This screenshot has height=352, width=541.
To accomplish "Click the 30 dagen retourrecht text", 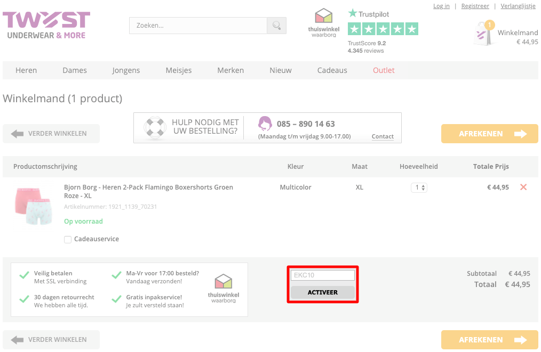I will pyautogui.click(x=64, y=297).
